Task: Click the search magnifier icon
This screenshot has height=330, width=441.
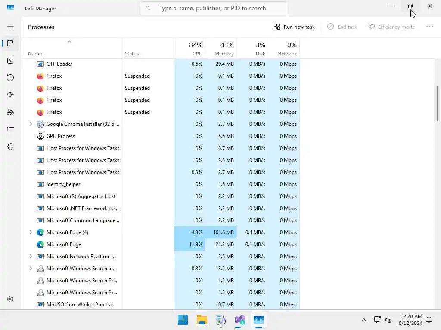Action: [x=148, y=8]
